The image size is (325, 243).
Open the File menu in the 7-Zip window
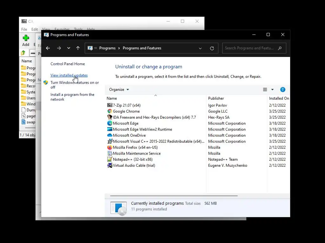pyautogui.click(x=24, y=29)
